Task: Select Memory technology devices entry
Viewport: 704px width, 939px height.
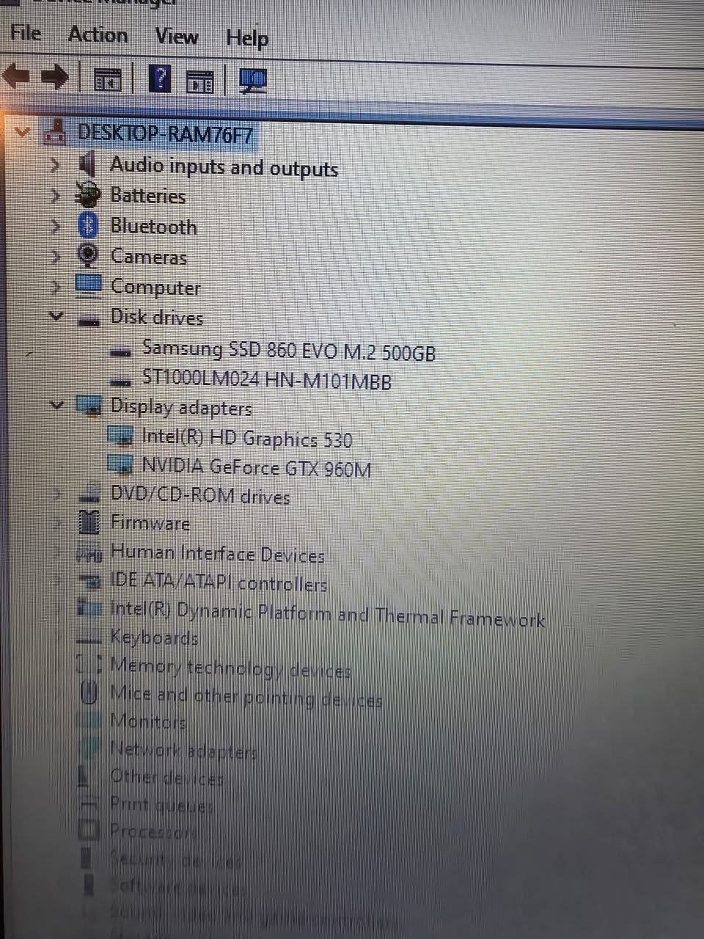Action: (x=230, y=669)
